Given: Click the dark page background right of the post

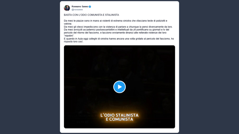Looking at the screenshot, I should 209,67.
